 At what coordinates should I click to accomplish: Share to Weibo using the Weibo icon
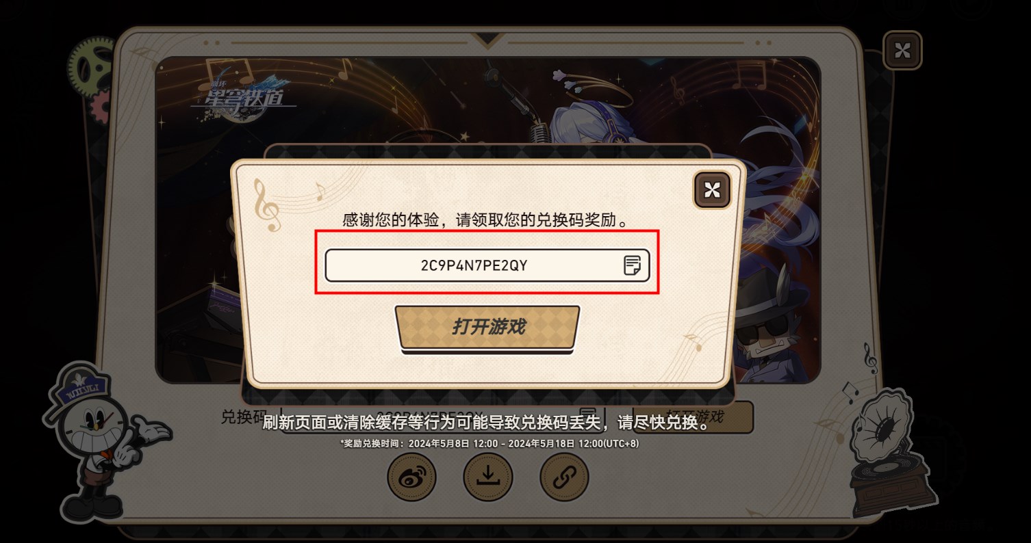tap(411, 477)
